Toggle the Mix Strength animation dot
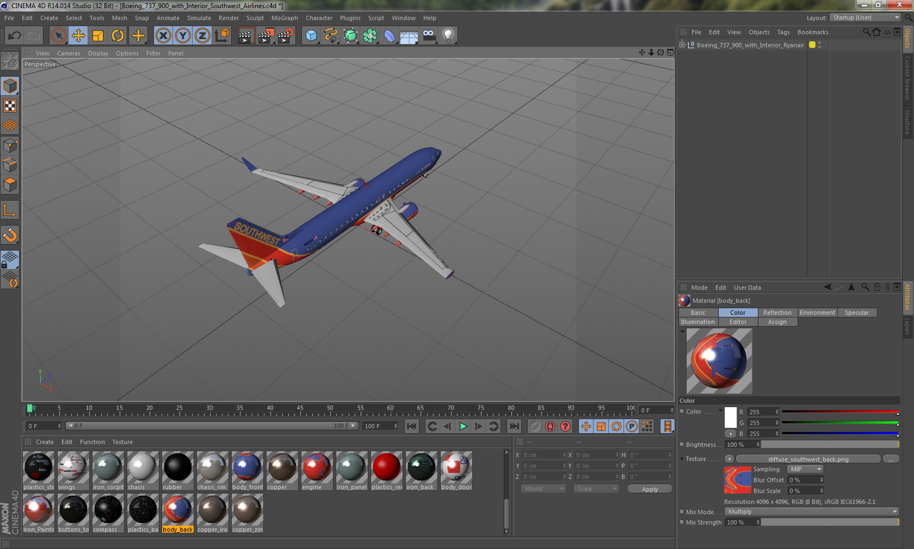The height and width of the screenshot is (549, 914). (x=682, y=522)
